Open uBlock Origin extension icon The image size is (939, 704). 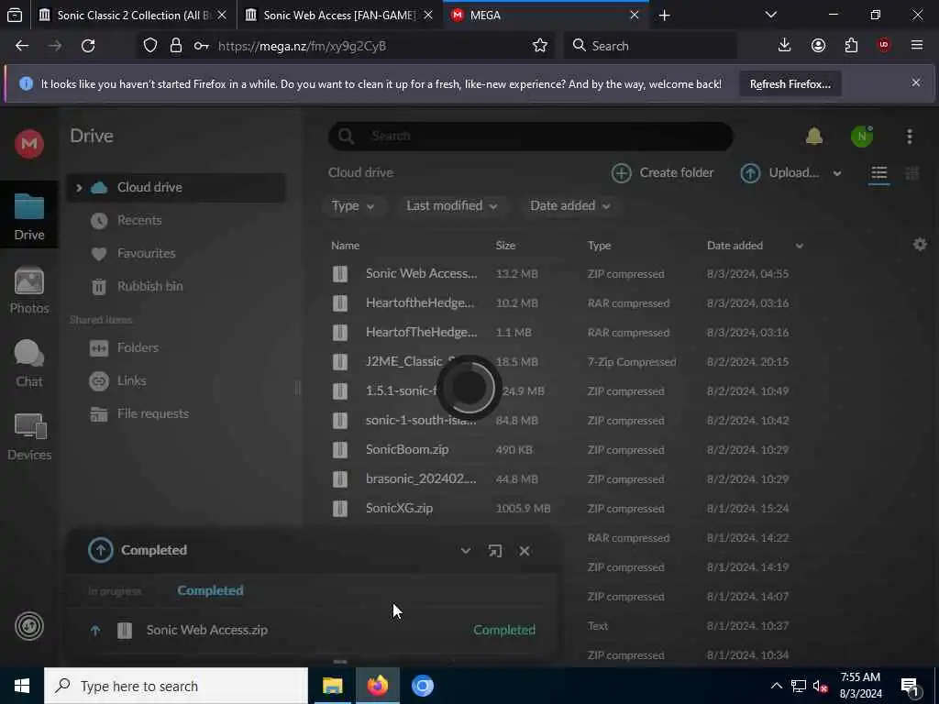pyautogui.click(x=884, y=46)
